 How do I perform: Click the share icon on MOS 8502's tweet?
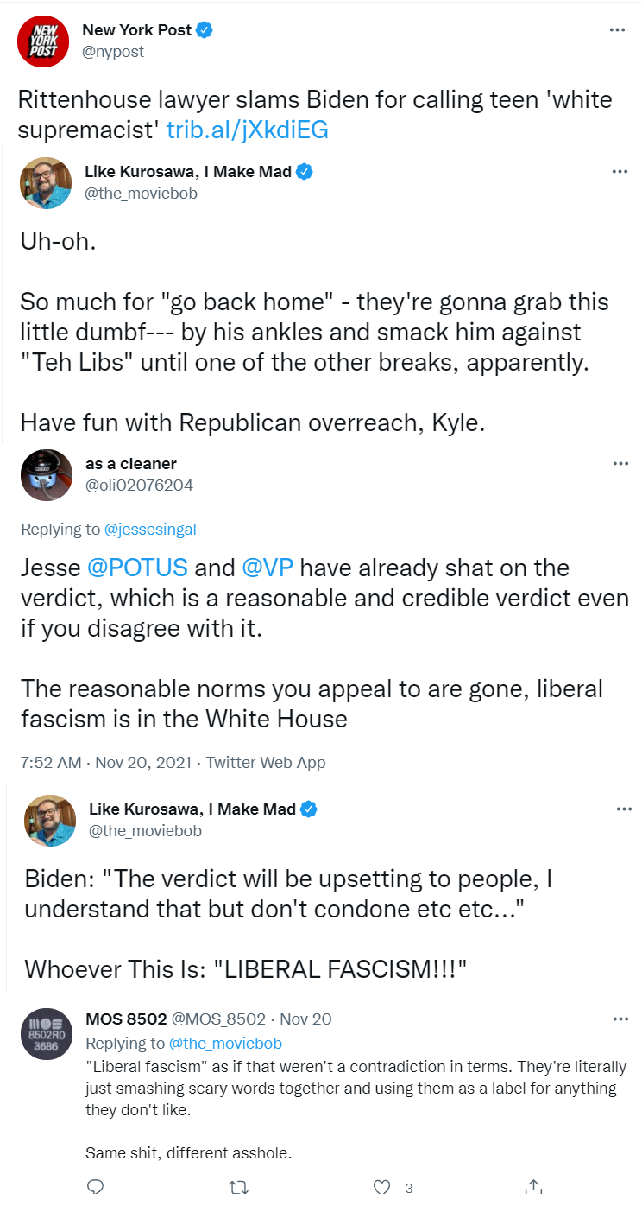[x=533, y=1187]
